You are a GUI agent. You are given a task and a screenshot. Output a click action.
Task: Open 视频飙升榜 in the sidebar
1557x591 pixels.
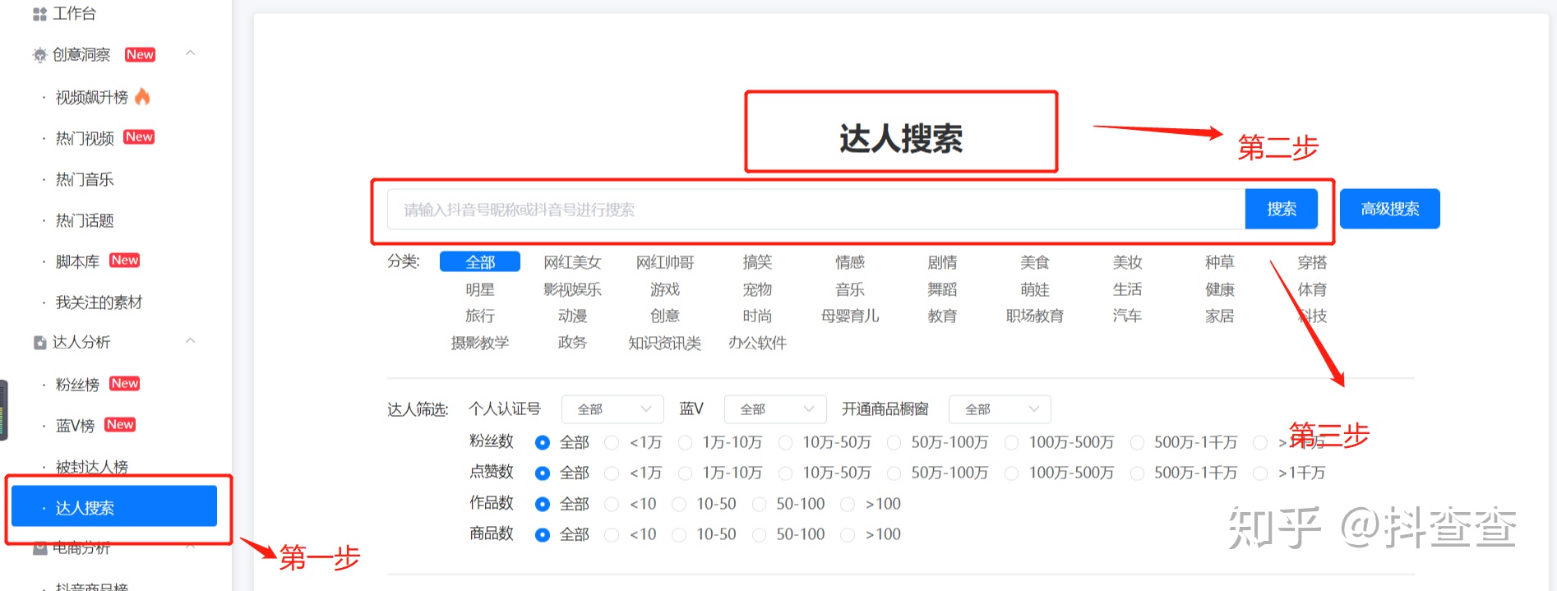click(92, 97)
